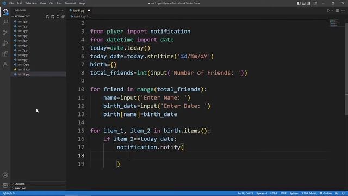Run the Python file with play button
348x196 pixels.
coord(328,10)
